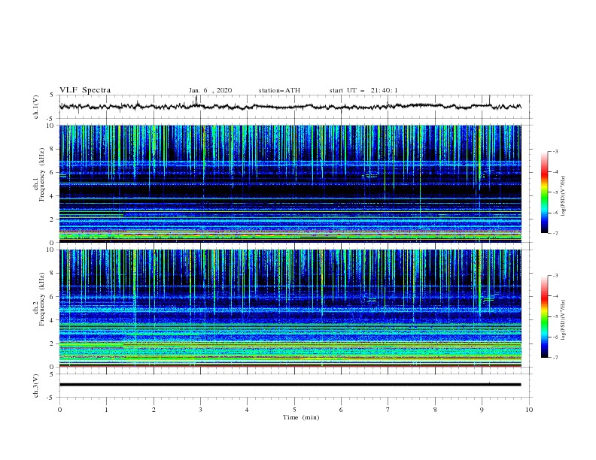Click the "-5" tick on ch.3(V) axis
Image resolution: width=596 pixels, height=460 pixels.
tap(51, 398)
